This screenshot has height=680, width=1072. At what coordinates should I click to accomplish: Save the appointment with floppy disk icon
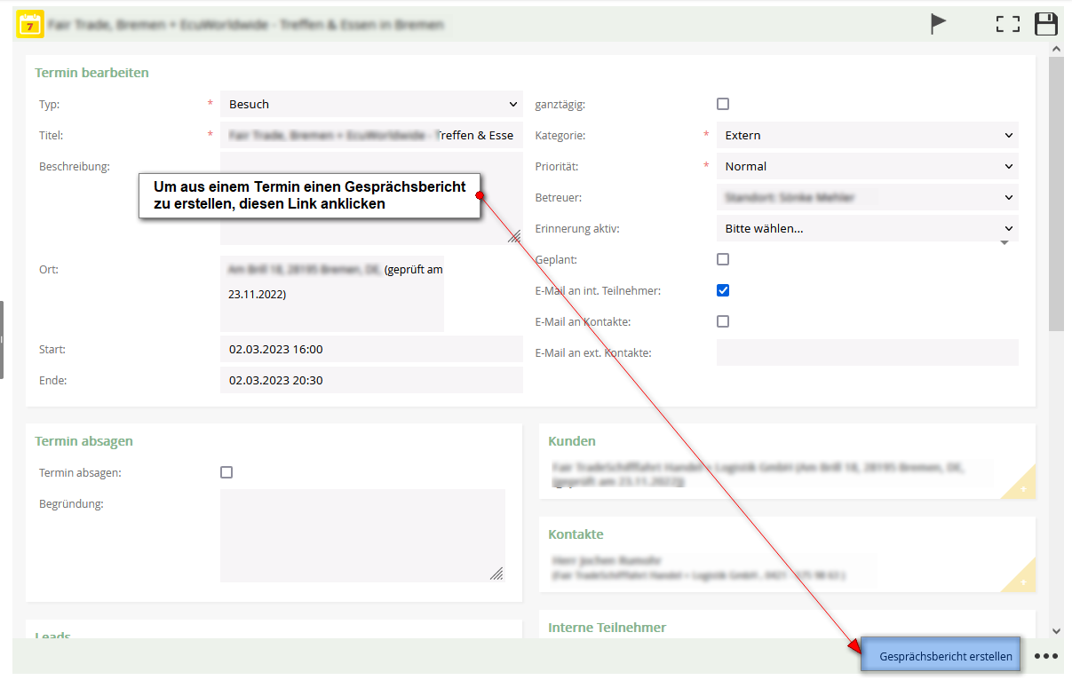[1046, 24]
